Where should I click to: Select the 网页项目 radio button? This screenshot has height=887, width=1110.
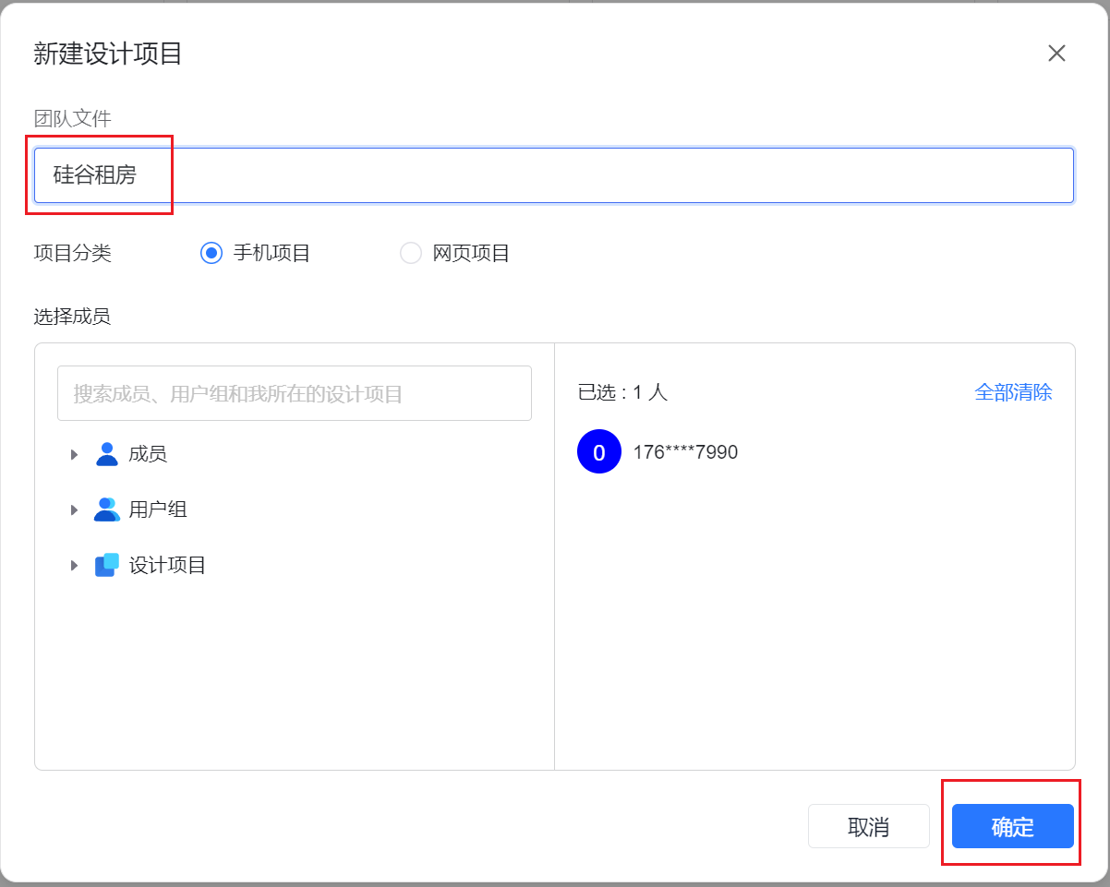(x=411, y=253)
